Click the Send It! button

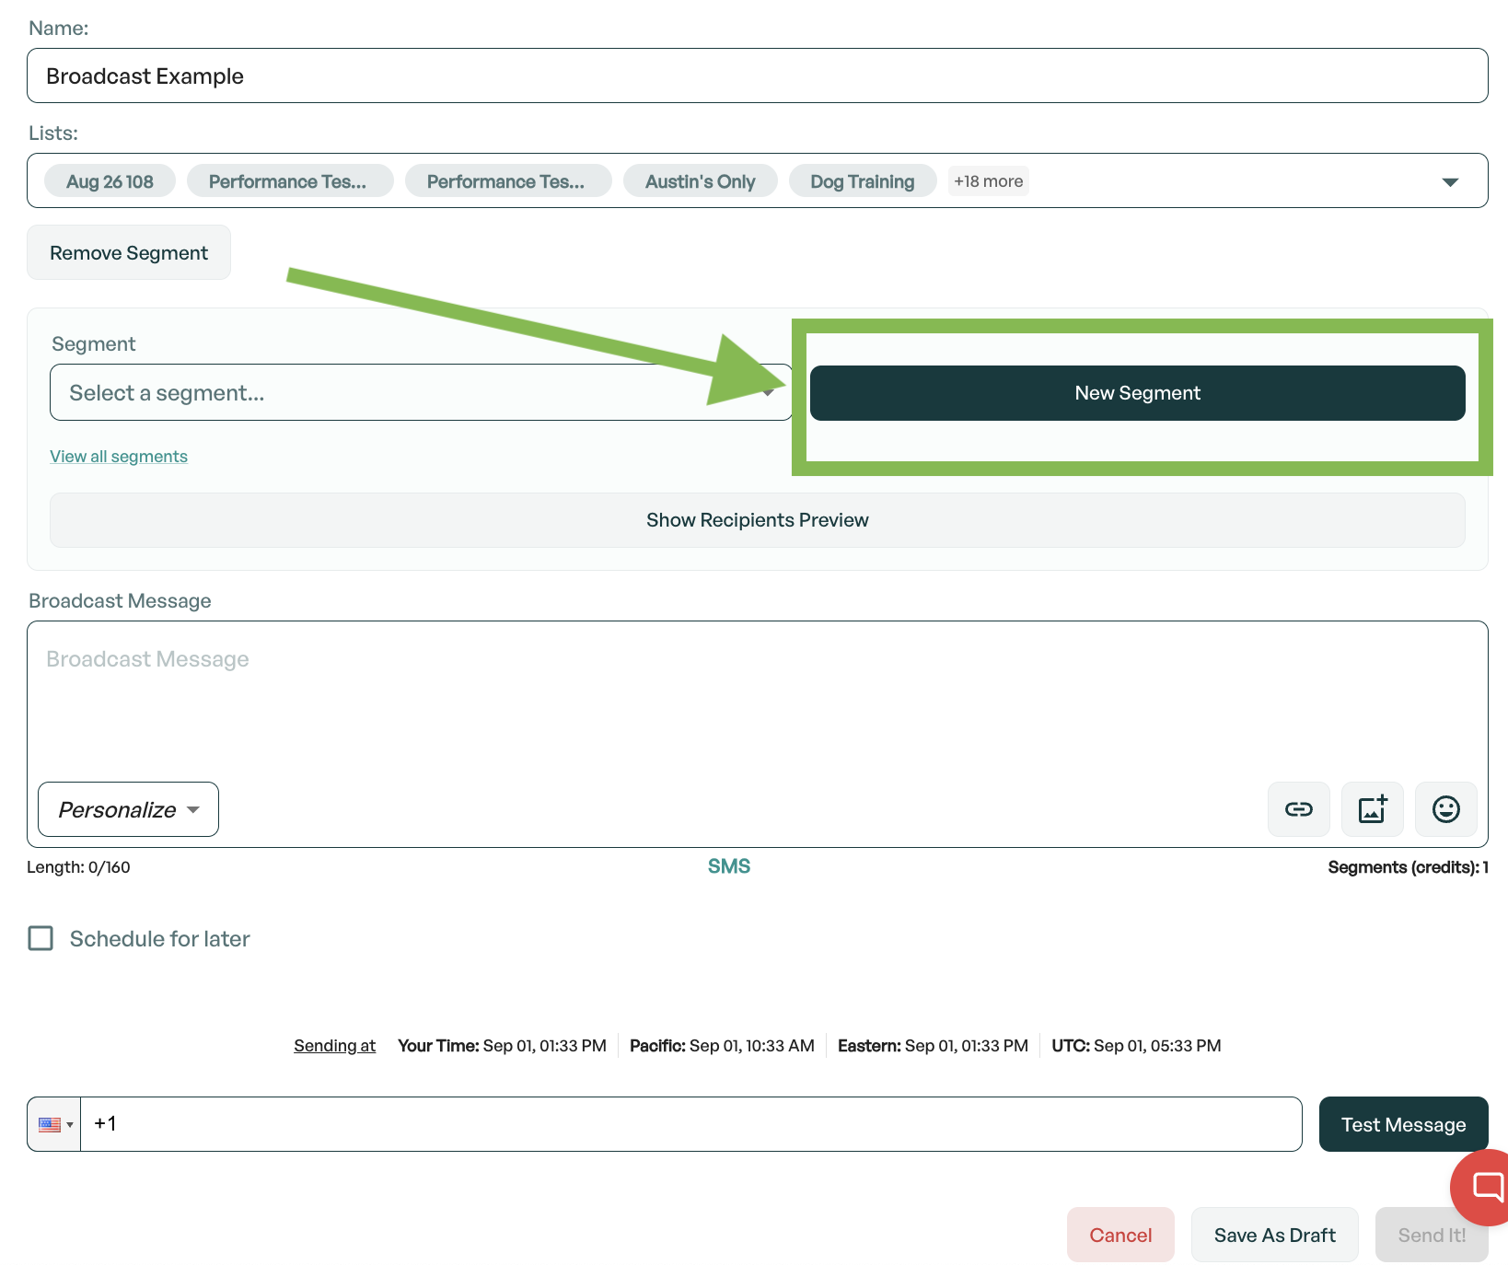click(1432, 1235)
